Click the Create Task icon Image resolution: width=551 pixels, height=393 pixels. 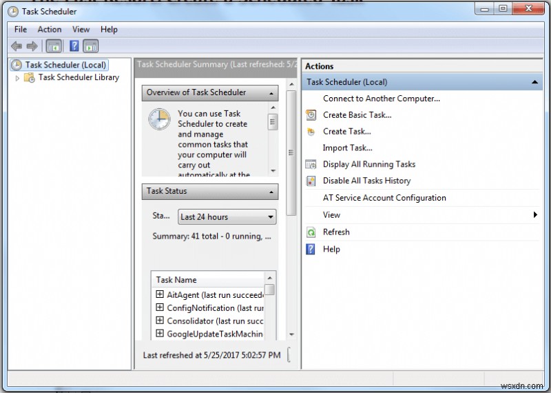coord(311,132)
